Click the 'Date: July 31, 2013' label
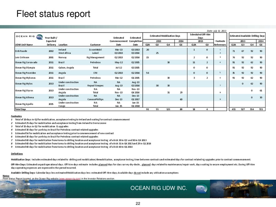Screen dimensions: 276x207 click(217, 31)
